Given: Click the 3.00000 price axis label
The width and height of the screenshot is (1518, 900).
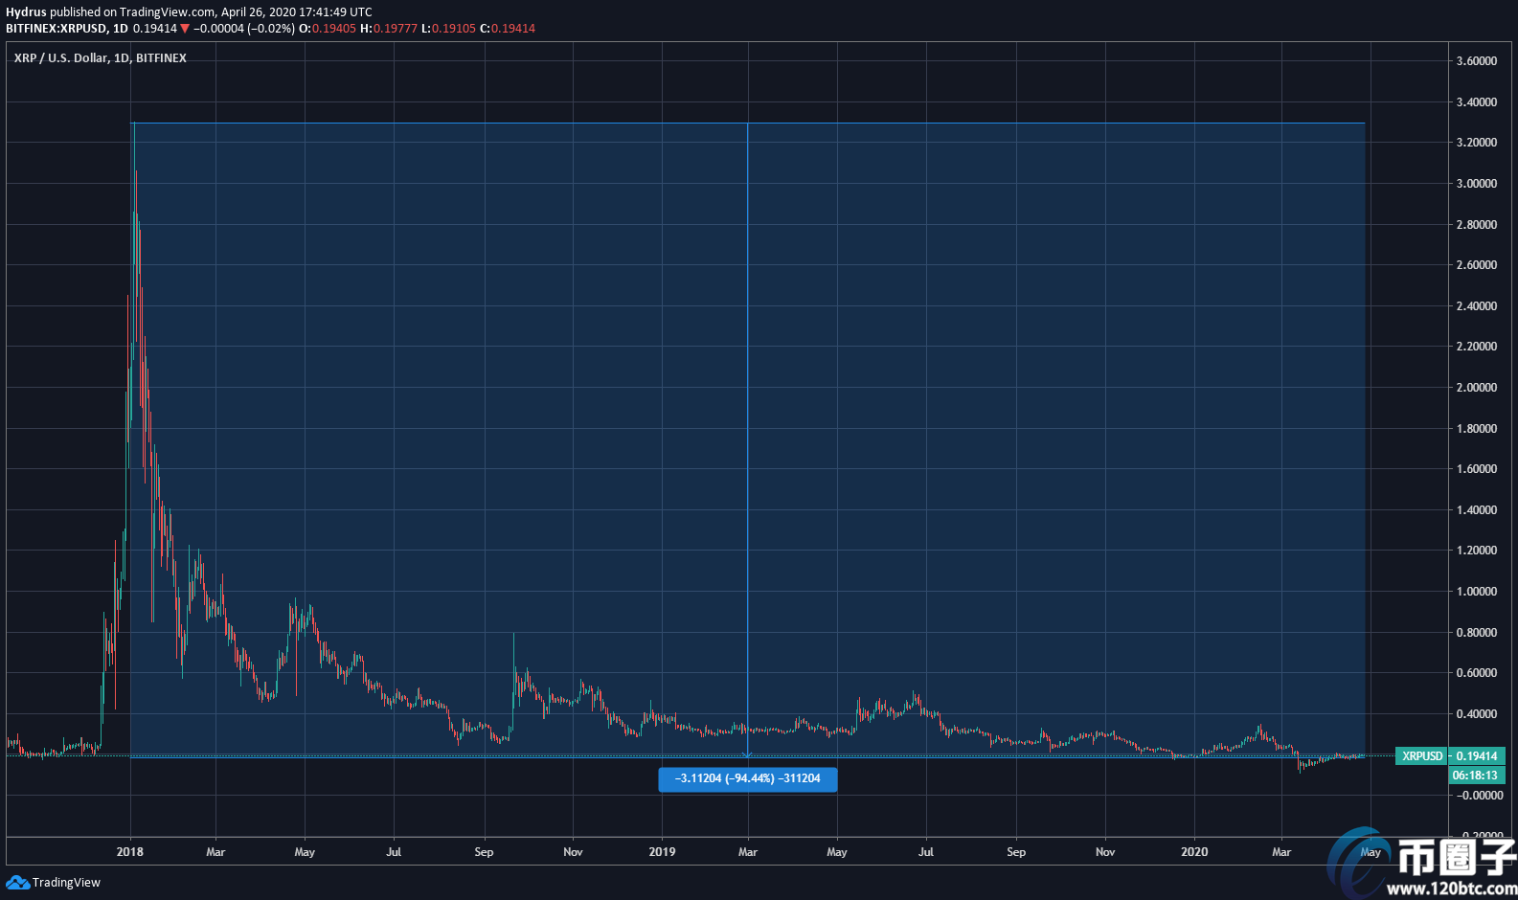Looking at the screenshot, I should [x=1477, y=184].
